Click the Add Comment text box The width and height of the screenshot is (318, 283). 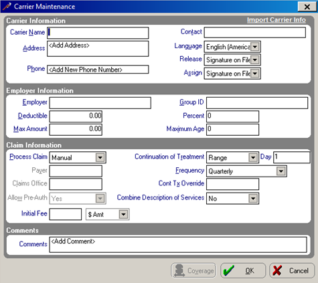coord(178,245)
